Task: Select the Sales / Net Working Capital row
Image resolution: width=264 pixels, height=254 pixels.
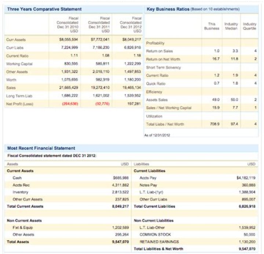Action: [169, 107]
